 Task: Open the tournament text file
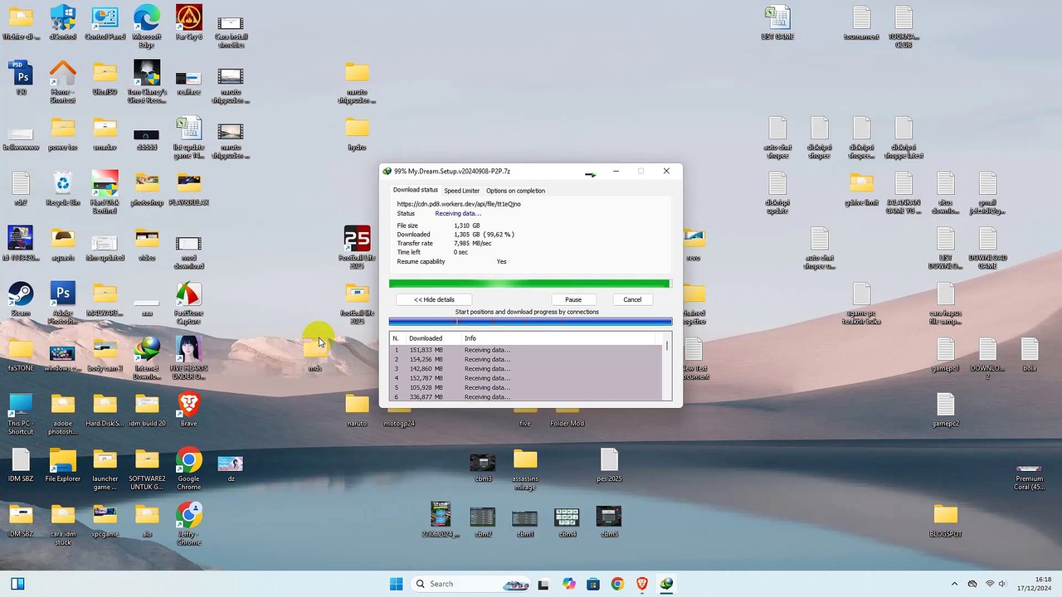[861, 22]
